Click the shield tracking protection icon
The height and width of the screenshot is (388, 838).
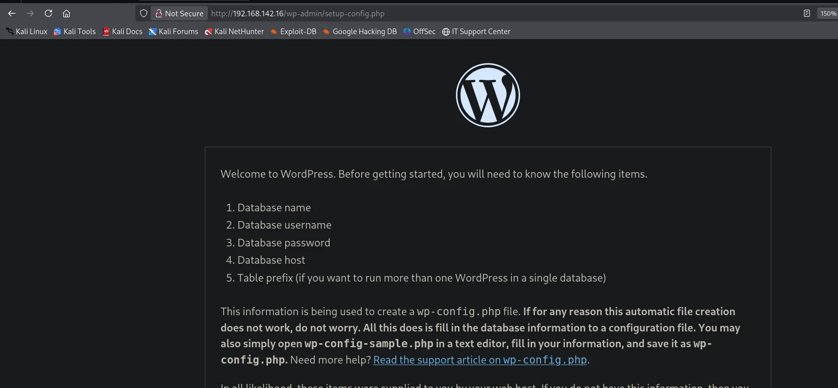pos(144,14)
